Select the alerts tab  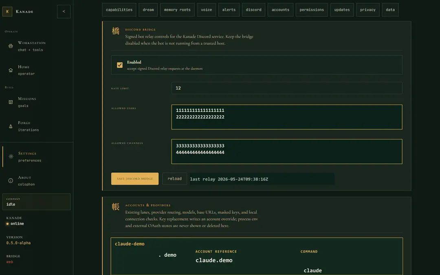pos(229,10)
